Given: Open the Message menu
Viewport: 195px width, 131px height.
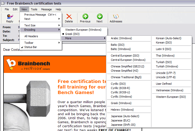Looking at the screenshot, I should pos(46,9).
